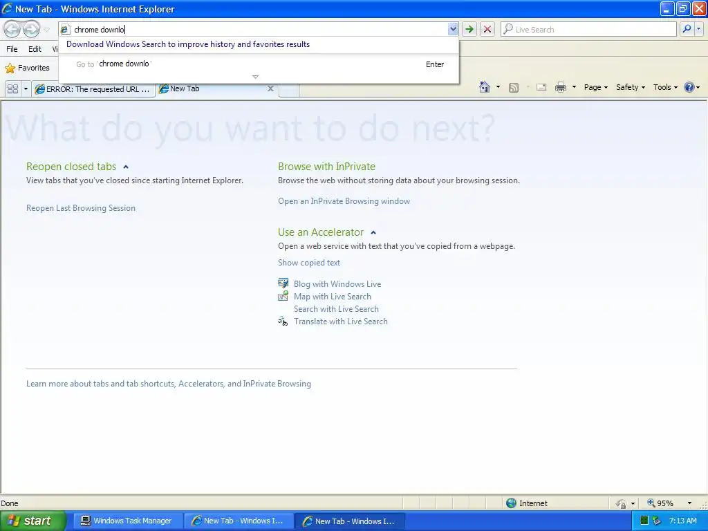Image resolution: width=708 pixels, height=531 pixels.
Task: Click the RSS feeds icon
Action: click(x=514, y=88)
